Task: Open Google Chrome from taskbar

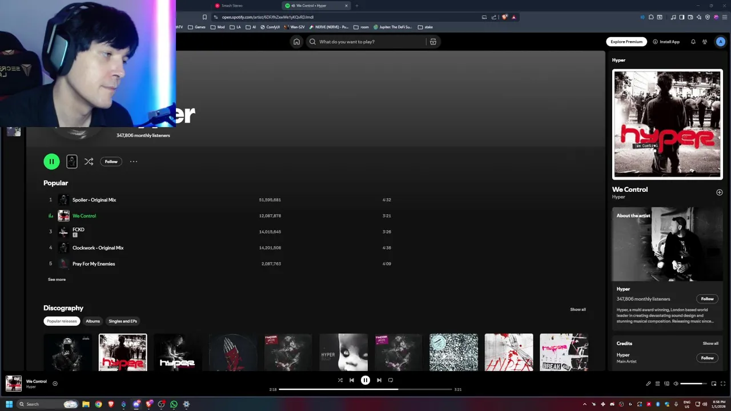Action: pyautogui.click(x=98, y=404)
